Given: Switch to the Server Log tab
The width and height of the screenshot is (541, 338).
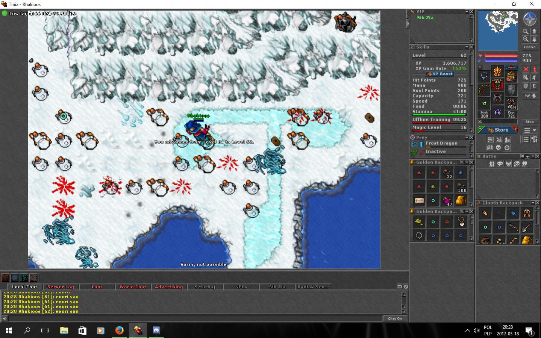Looking at the screenshot, I should pyautogui.click(x=61, y=287).
